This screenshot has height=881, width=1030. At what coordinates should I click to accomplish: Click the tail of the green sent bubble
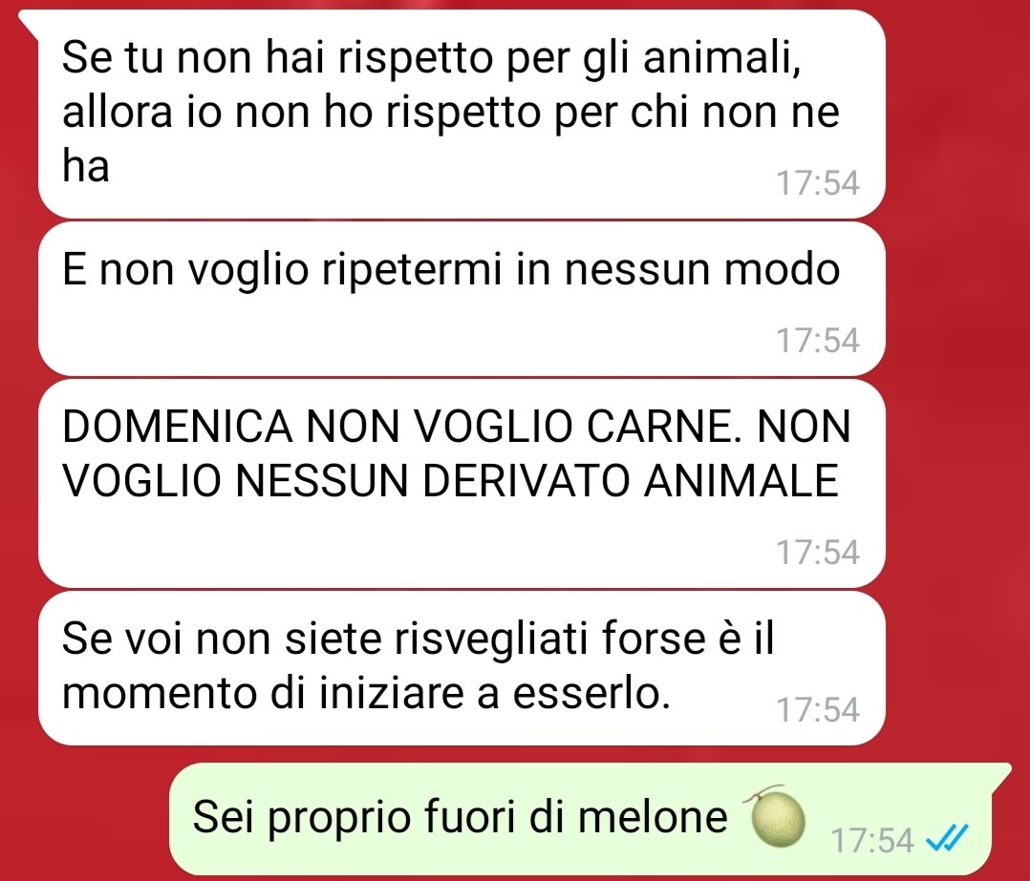(999, 772)
